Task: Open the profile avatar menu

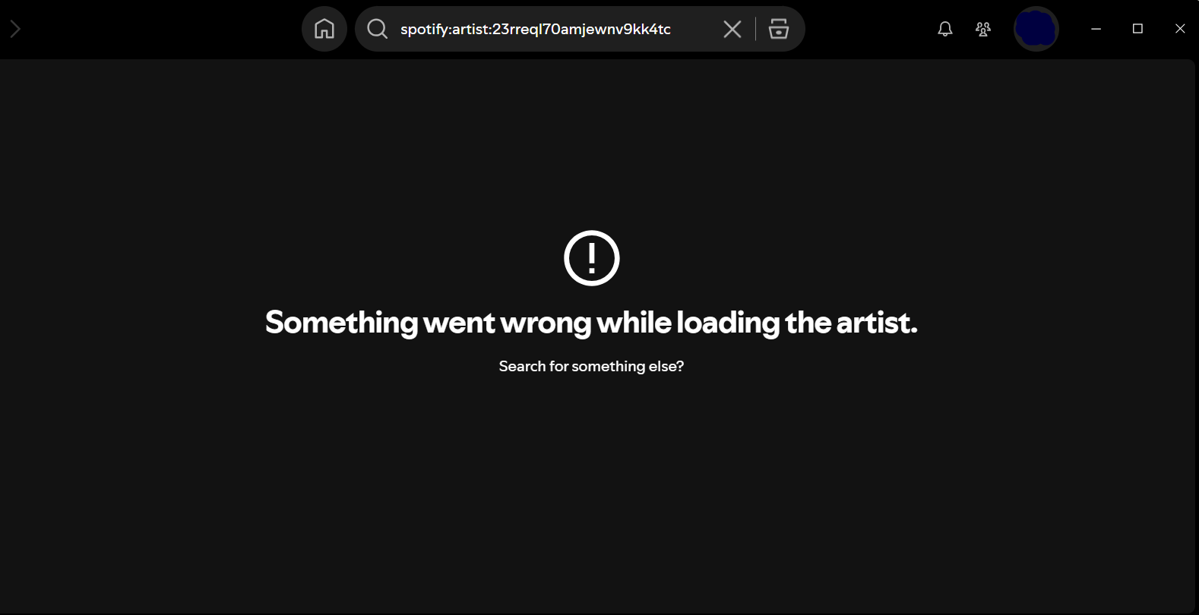Action: (x=1036, y=29)
